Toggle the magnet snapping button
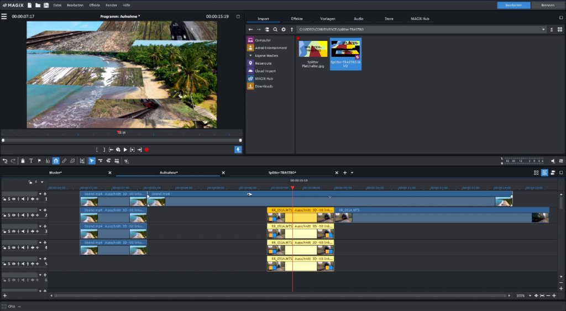The height and width of the screenshot is (311, 566). tap(56, 161)
